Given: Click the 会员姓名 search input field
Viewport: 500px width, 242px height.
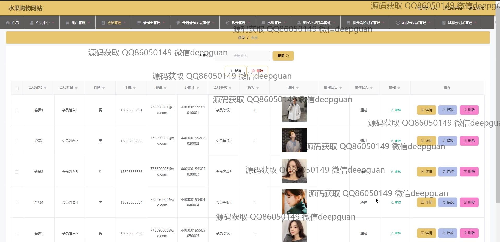Looking at the screenshot, I should (x=242, y=56).
